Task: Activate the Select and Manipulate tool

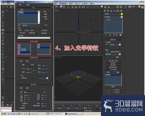Action: (x=68, y=7)
